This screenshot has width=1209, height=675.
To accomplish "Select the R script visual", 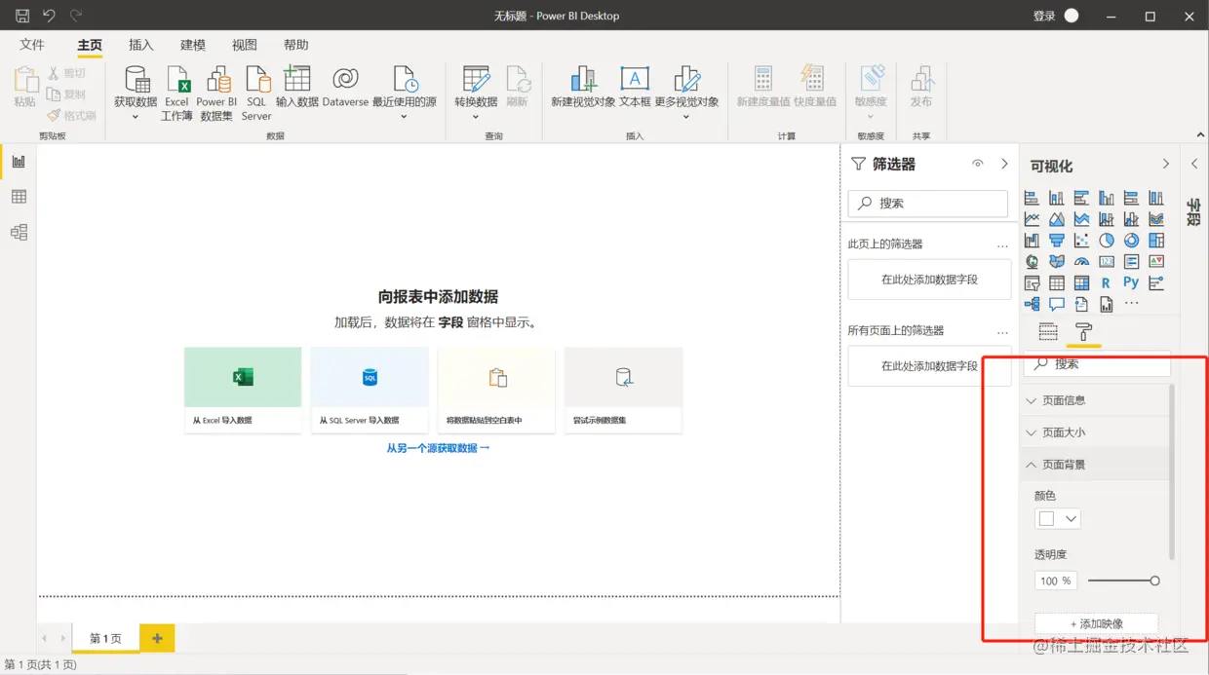I will click(x=1107, y=283).
